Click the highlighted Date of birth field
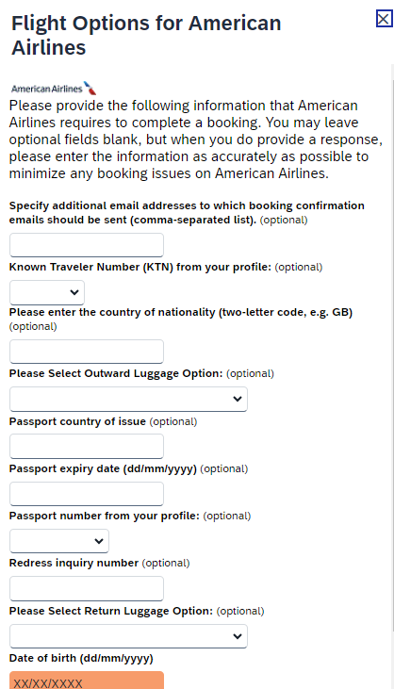This screenshot has width=394, height=689. (87, 681)
